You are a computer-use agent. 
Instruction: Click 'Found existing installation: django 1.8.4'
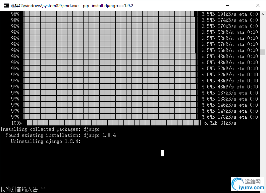[61, 135]
